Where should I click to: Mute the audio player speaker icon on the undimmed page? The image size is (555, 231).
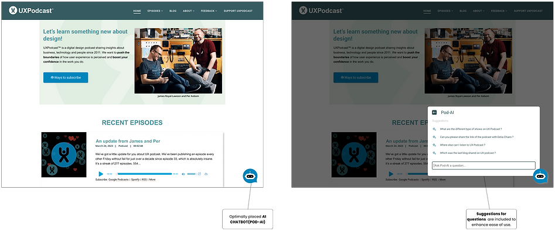coord(183,174)
